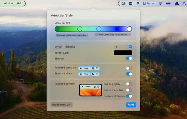Disable the Seperate sides switch

tap(129, 74)
